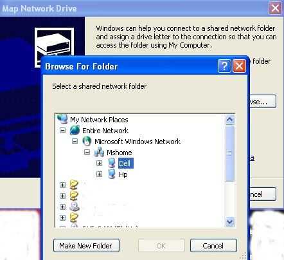Image resolution: width=284 pixels, height=260 pixels.
Task: Click the My Network Places icon
Action: point(62,119)
